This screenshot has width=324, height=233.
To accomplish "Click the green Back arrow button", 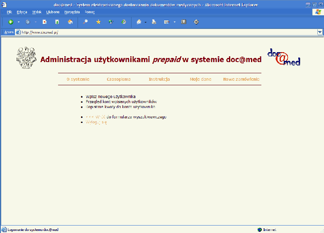I will (x=10, y=22).
